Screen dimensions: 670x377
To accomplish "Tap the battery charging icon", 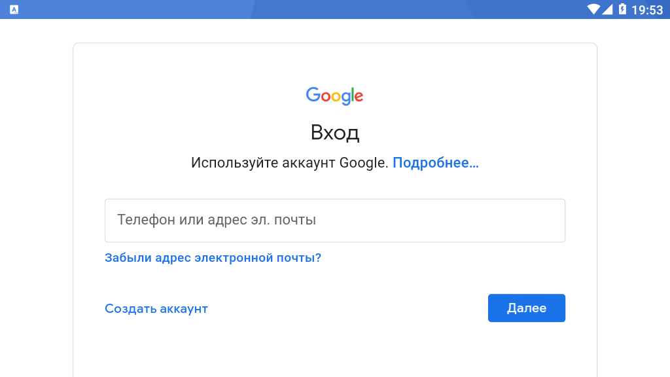I will [622, 9].
